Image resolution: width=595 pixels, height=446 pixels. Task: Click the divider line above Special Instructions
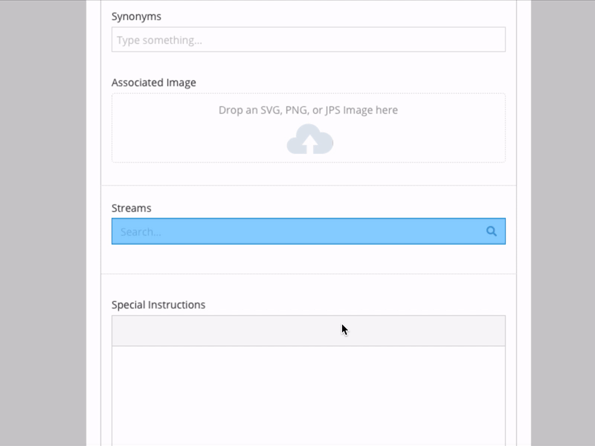click(308, 274)
